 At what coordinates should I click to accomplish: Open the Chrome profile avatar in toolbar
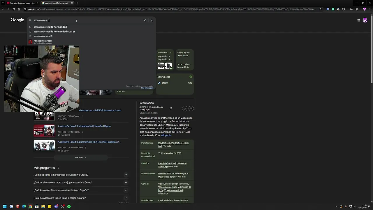[x=364, y=9]
